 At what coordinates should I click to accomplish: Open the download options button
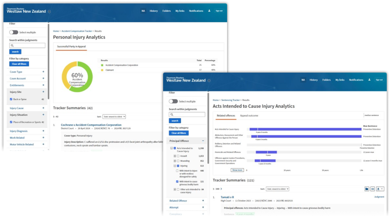coord(380,189)
